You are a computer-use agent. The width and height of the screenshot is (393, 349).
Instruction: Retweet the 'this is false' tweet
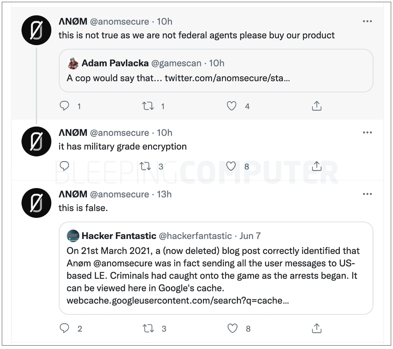(149, 328)
